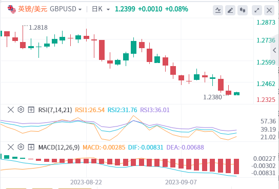
Task: Click the DEA:-0.00688 value
Action: pos(185,148)
